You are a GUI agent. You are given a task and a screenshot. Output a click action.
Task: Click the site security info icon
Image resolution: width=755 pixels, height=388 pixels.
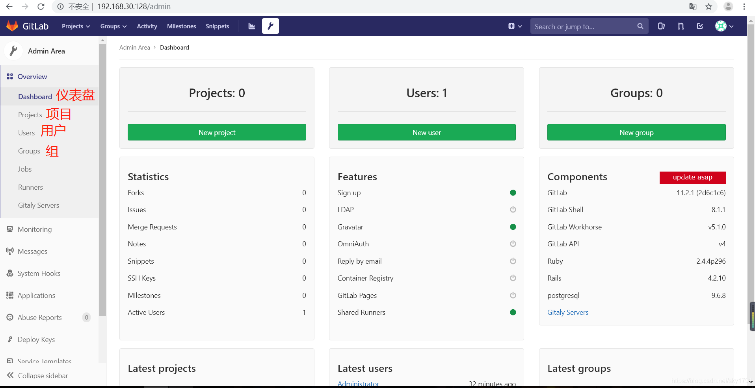(x=60, y=6)
